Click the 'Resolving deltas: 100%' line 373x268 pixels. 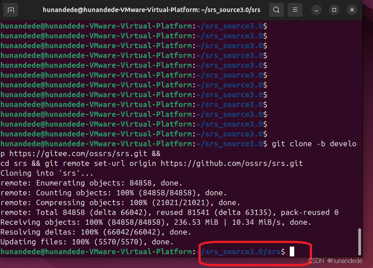(x=96, y=232)
